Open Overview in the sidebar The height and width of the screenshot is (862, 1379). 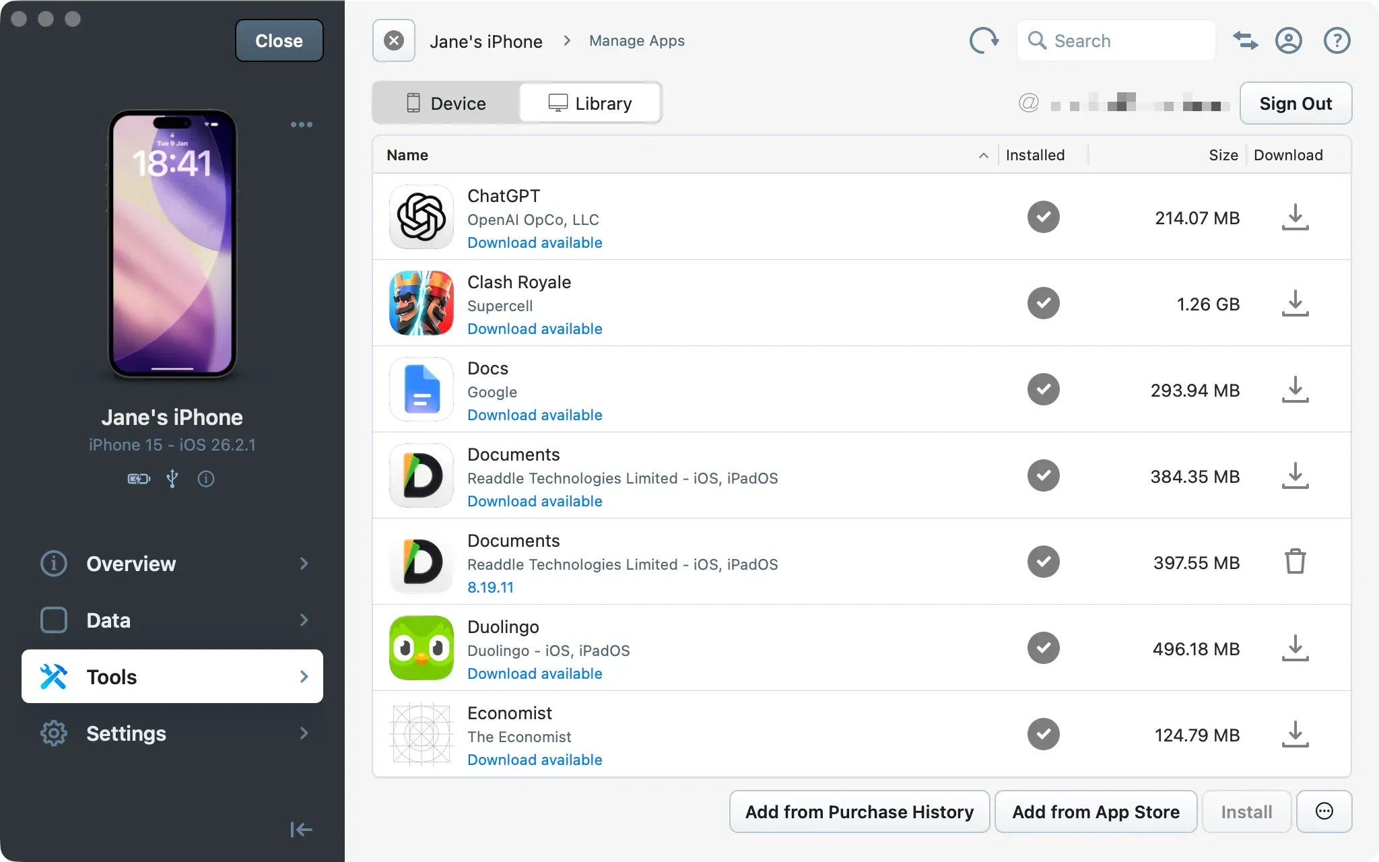172,563
